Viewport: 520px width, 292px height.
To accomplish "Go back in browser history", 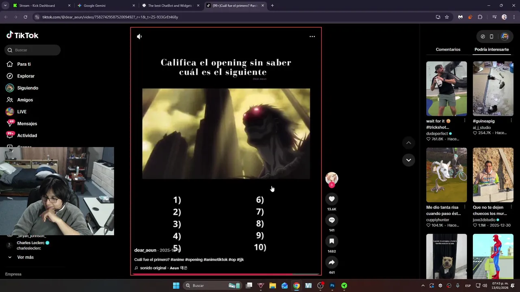I will [x=6, y=17].
